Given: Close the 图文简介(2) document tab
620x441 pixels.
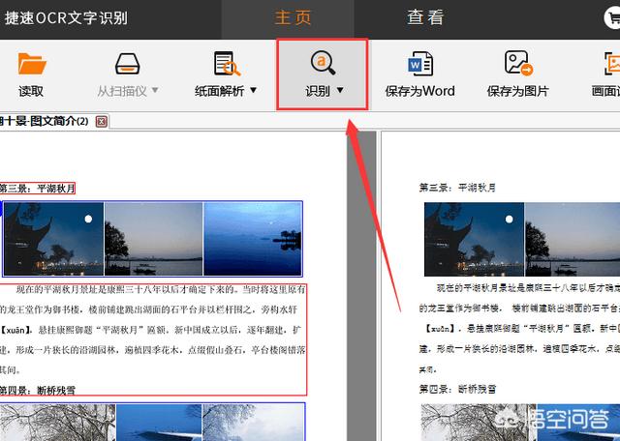Looking at the screenshot, I should [102, 122].
